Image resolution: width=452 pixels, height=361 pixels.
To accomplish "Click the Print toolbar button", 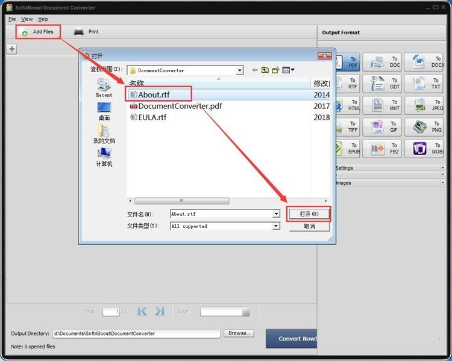I will coord(86,32).
